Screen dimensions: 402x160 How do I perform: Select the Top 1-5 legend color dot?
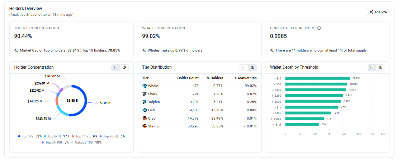pos(19,136)
